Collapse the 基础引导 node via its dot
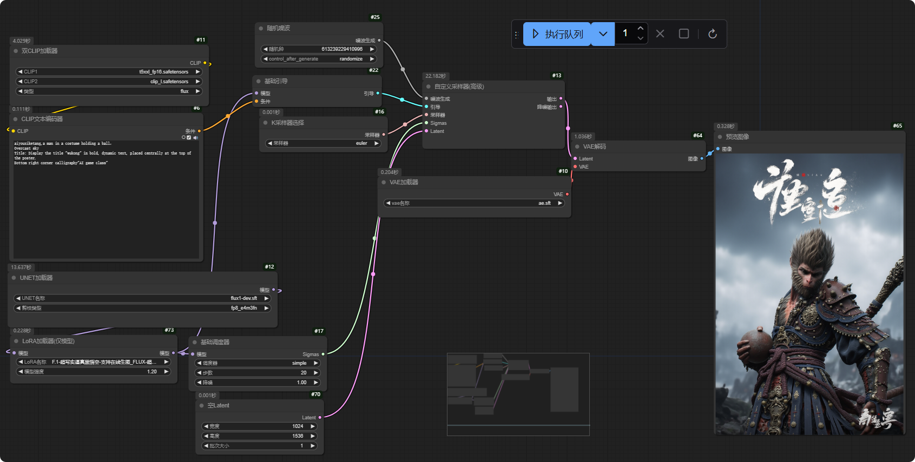This screenshot has height=462, width=915. point(259,81)
